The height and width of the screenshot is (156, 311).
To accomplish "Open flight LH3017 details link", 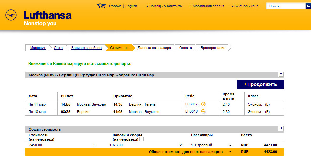I will (191, 104).
